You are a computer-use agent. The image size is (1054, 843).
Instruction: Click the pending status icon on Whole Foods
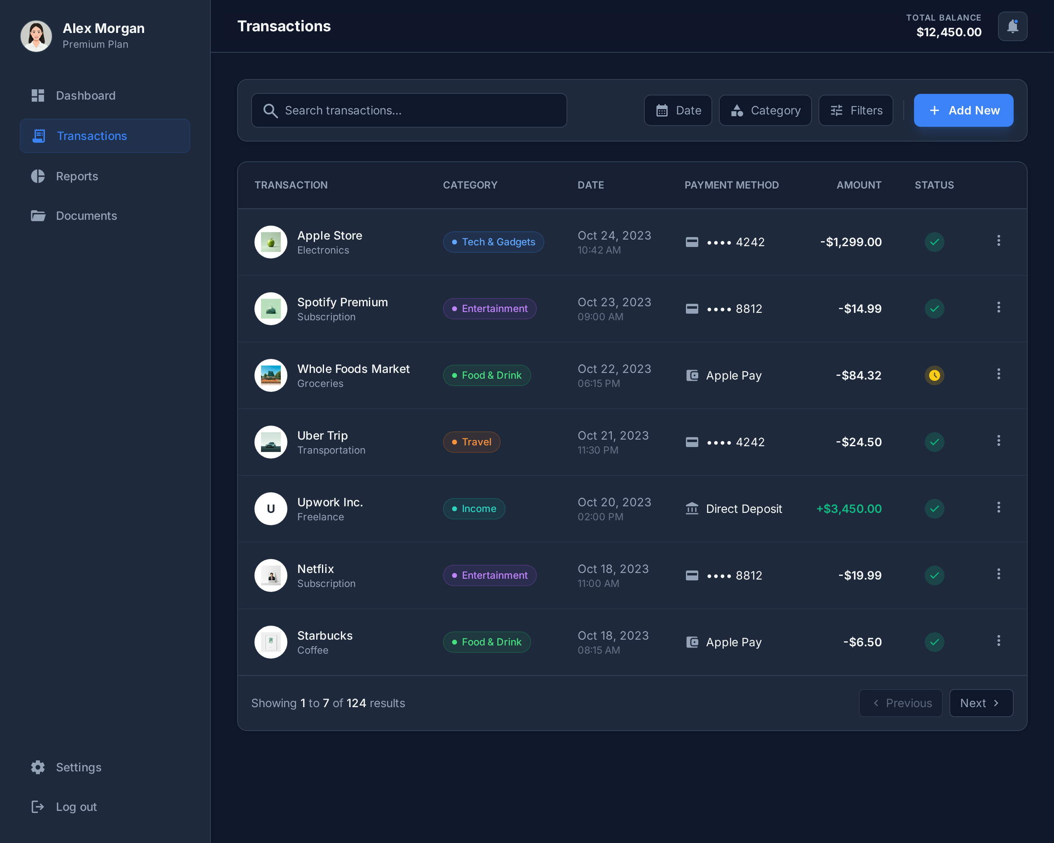point(934,375)
